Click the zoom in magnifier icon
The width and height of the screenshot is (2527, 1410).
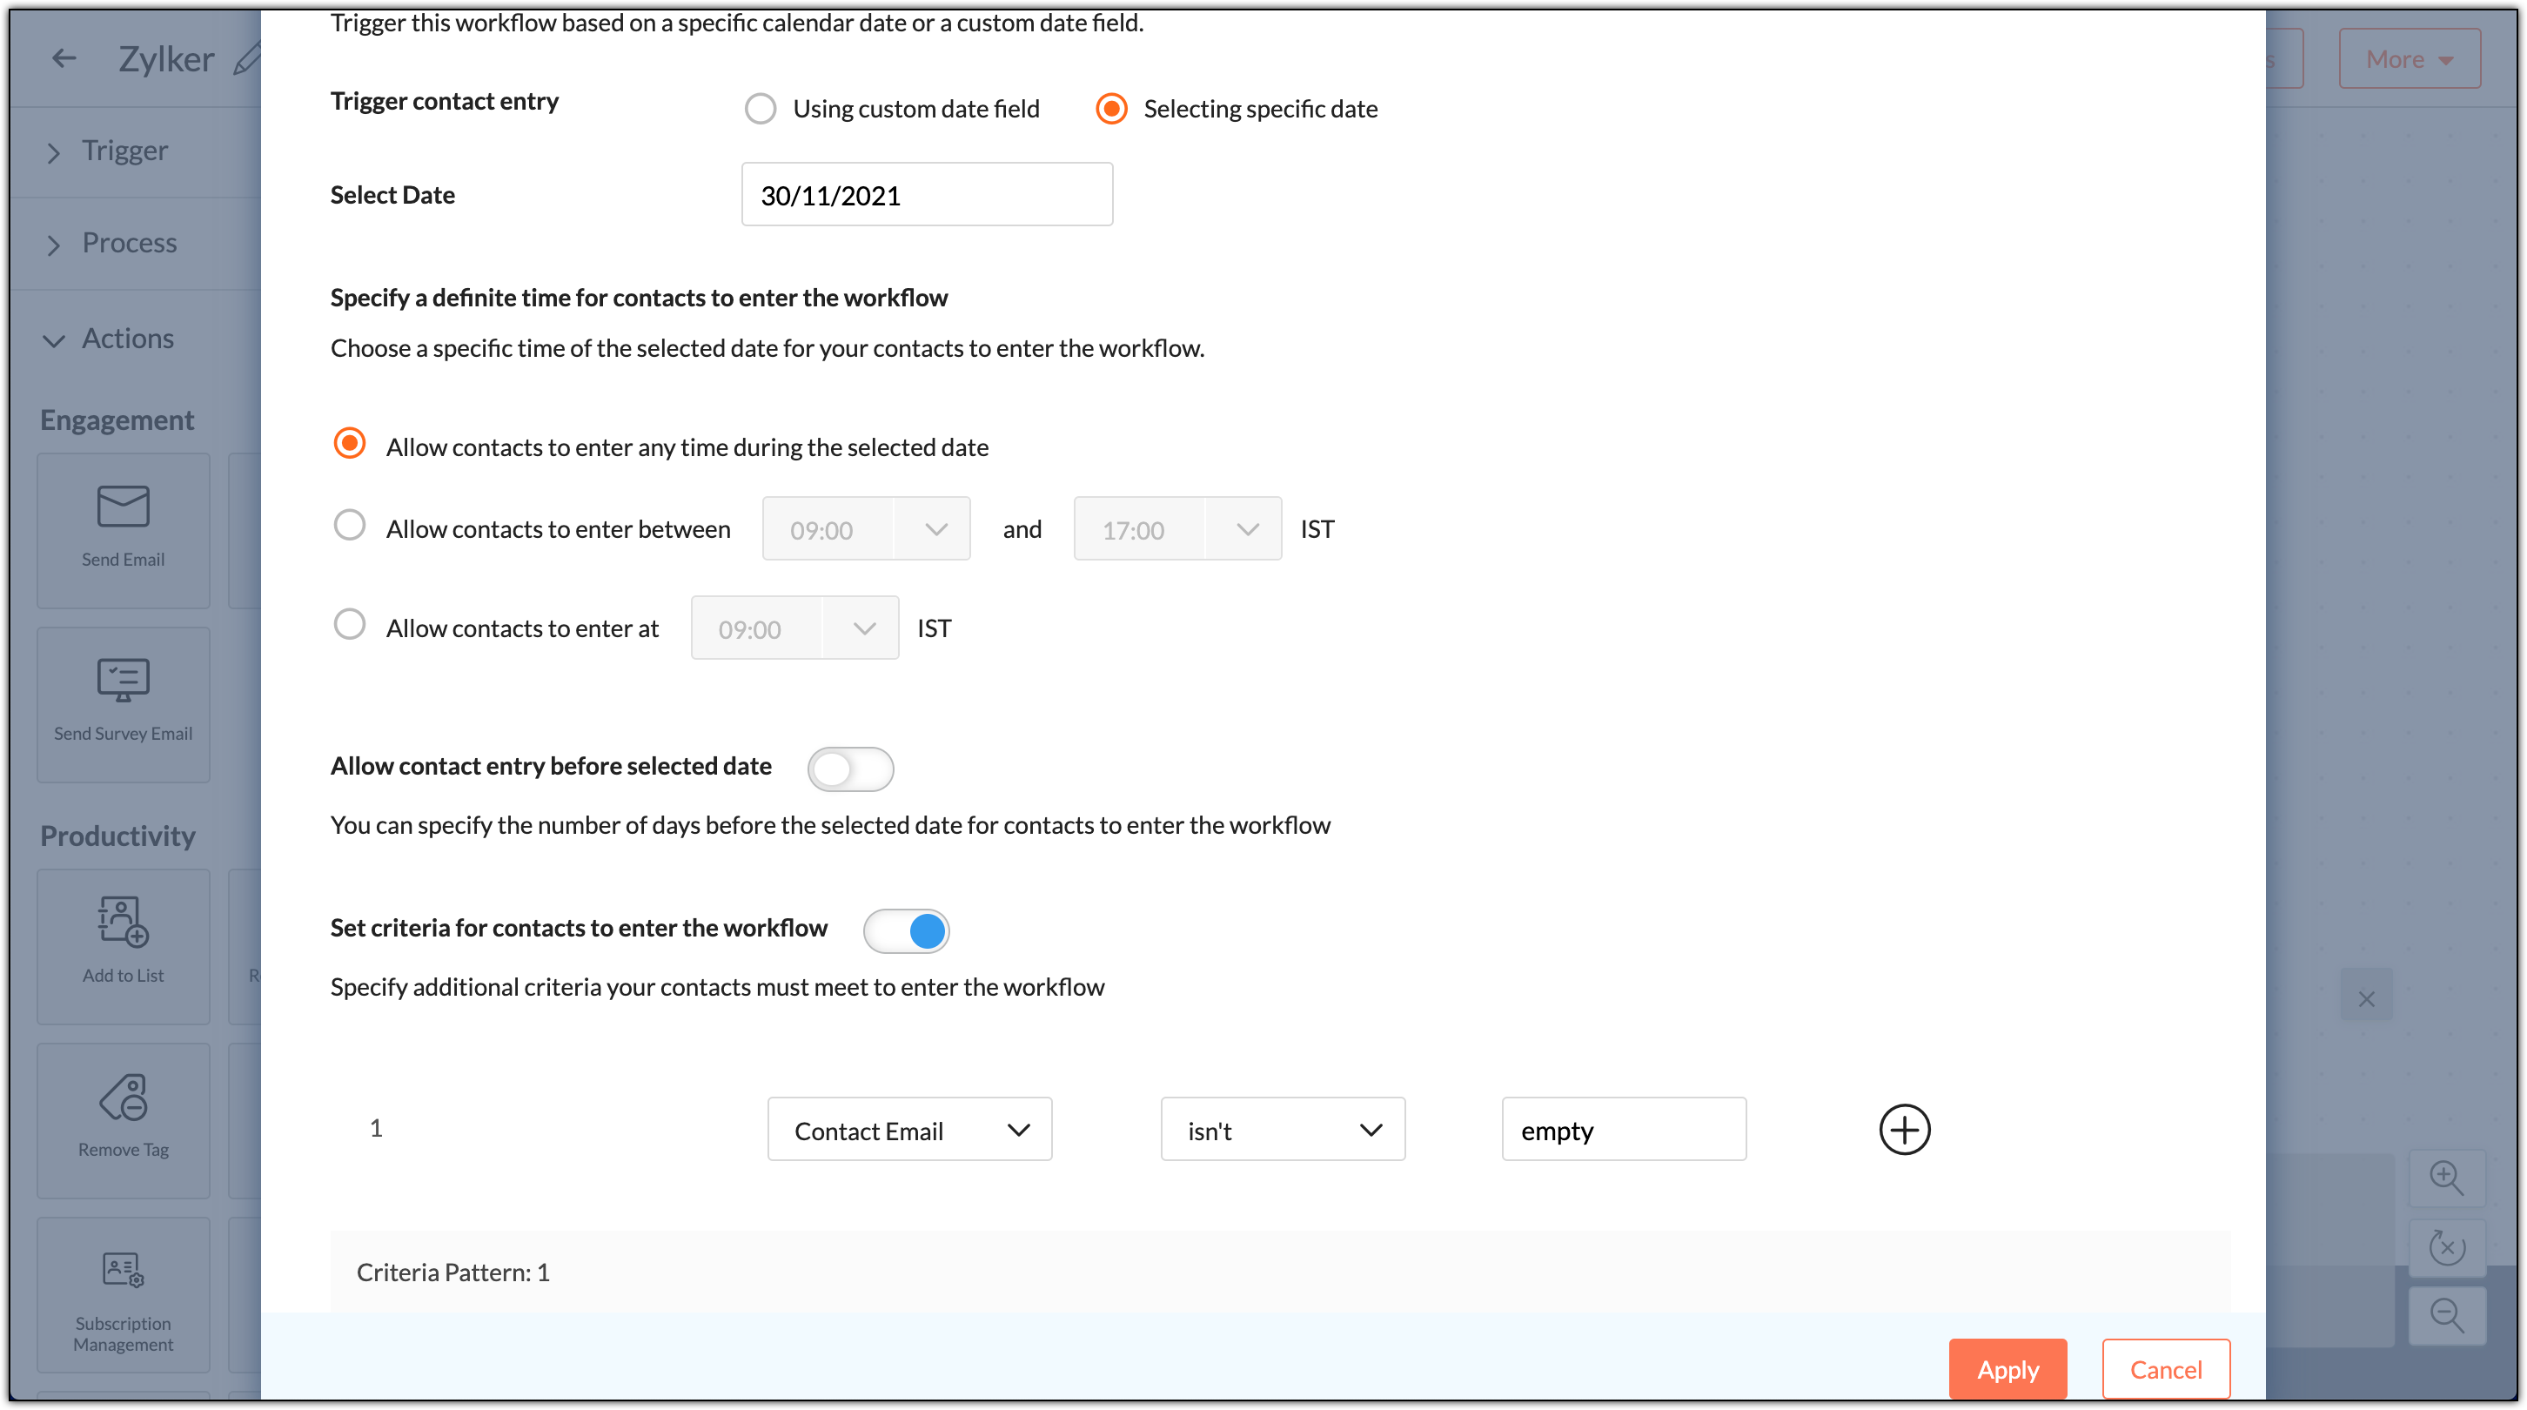point(2447,1178)
